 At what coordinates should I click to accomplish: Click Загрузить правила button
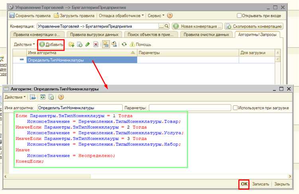pyautogui.click(x=74, y=16)
